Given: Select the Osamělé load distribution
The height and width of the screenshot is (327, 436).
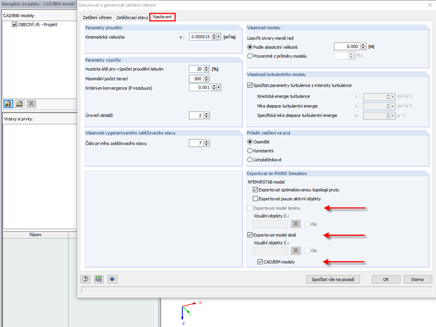Looking at the screenshot, I should pos(250,142).
